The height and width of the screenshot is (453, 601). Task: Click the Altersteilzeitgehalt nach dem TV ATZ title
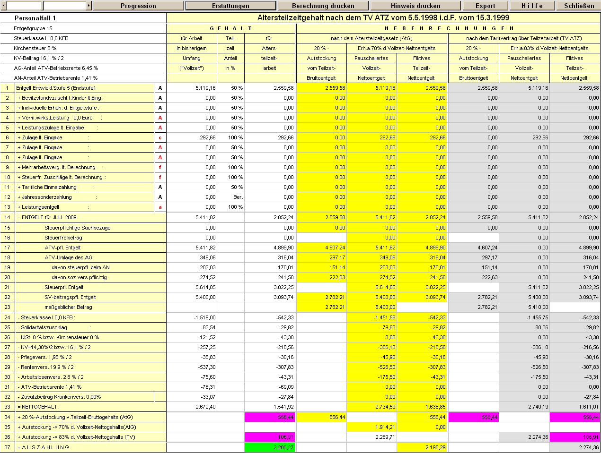click(383, 18)
